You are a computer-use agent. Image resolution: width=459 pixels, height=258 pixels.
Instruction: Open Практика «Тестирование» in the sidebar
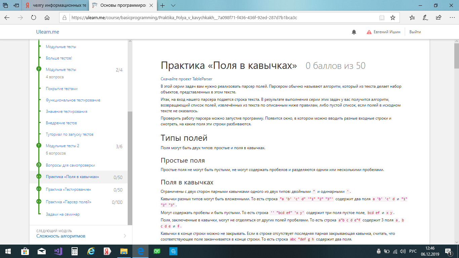click(68, 189)
